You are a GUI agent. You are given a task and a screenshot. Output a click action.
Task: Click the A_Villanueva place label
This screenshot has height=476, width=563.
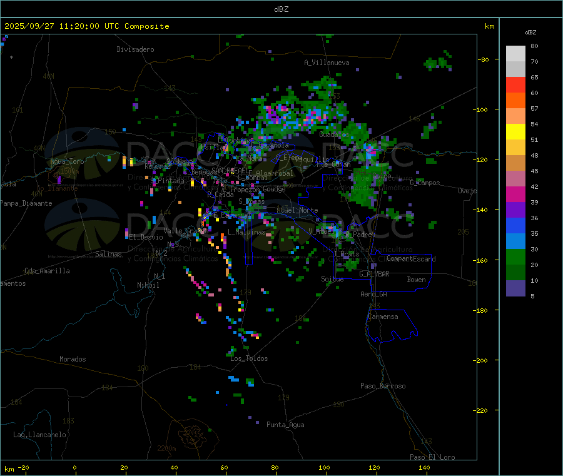[x=327, y=63]
